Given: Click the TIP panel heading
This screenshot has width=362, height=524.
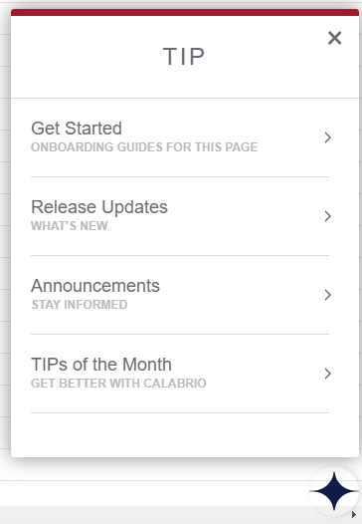Looking at the screenshot, I should pos(184,56).
